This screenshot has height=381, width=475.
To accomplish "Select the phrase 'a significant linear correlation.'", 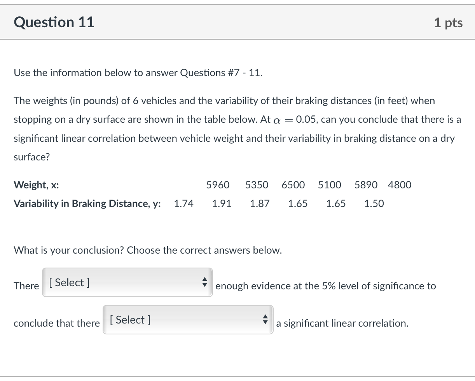I will (342, 323).
